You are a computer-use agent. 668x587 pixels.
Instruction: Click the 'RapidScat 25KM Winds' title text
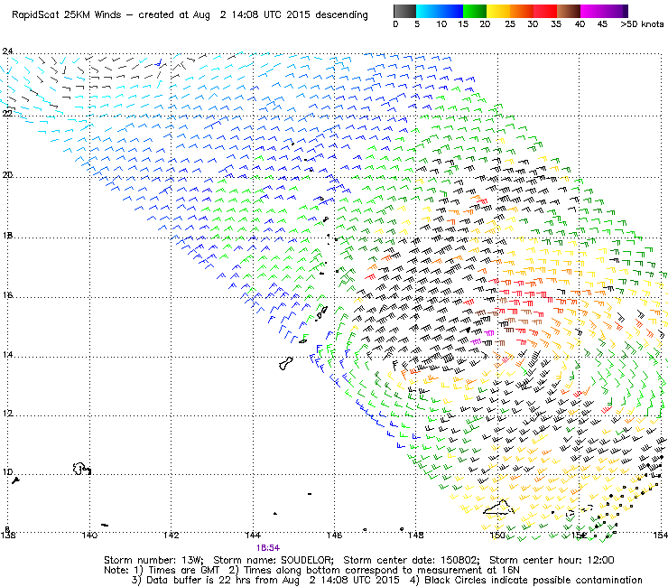pos(67,14)
